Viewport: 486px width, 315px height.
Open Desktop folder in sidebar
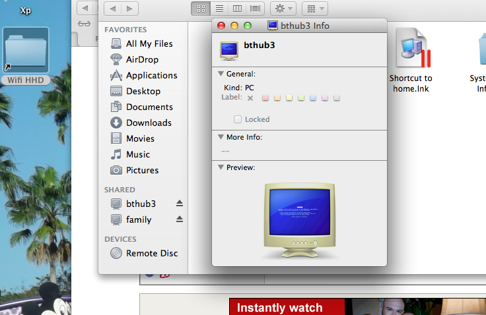pyautogui.click(x=135, y=91)
